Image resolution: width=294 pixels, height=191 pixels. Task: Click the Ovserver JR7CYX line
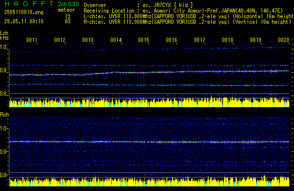pos(138,5)
